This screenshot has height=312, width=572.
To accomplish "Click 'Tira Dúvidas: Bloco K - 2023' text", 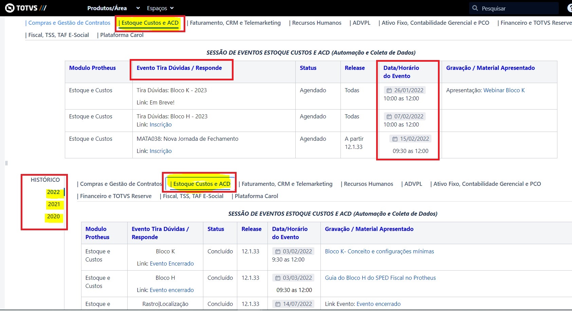I will coord(171,90).
